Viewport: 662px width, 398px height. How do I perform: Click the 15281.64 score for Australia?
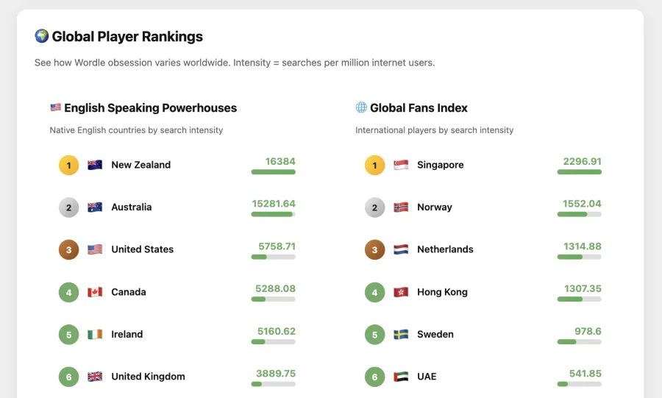click(274, 204)
